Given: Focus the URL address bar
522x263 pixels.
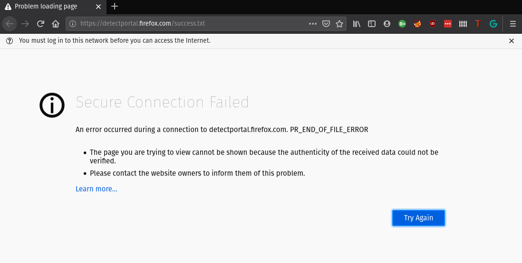Looking at the screenshot, I should (x=190, y=24).
